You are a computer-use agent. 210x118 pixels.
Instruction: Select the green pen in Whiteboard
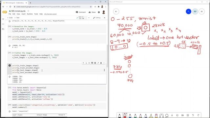point(135,116)
